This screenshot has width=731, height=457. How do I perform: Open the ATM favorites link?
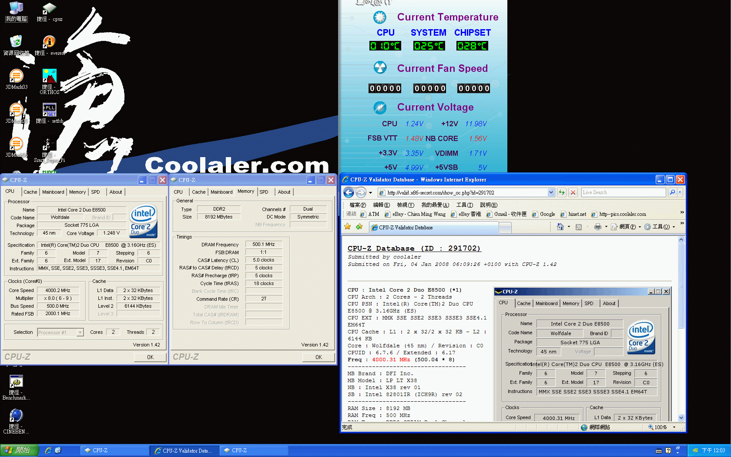tap(370, 214)
